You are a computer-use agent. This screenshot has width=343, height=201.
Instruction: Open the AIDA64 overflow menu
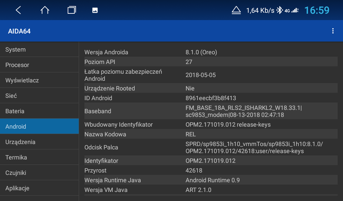click(x=332, y=31)
